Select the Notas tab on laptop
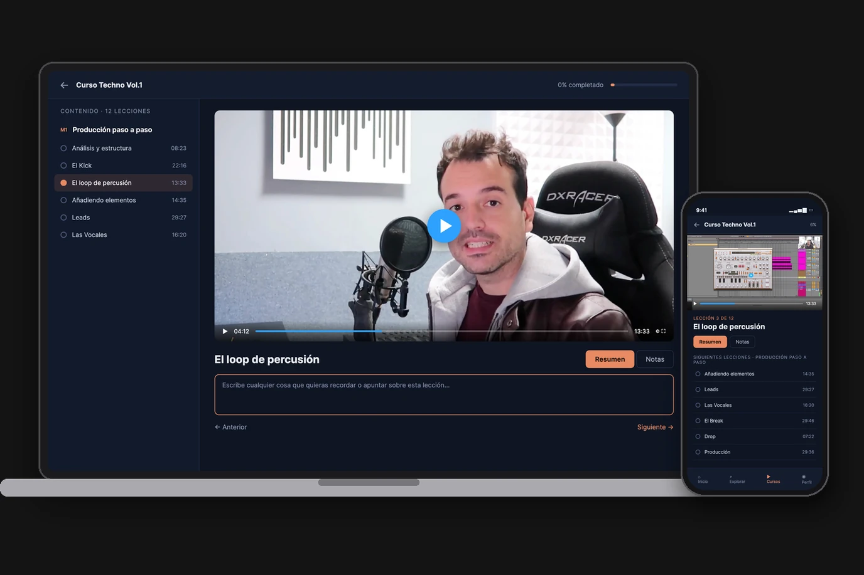This screenshot has width=864, height=575. 655,359
